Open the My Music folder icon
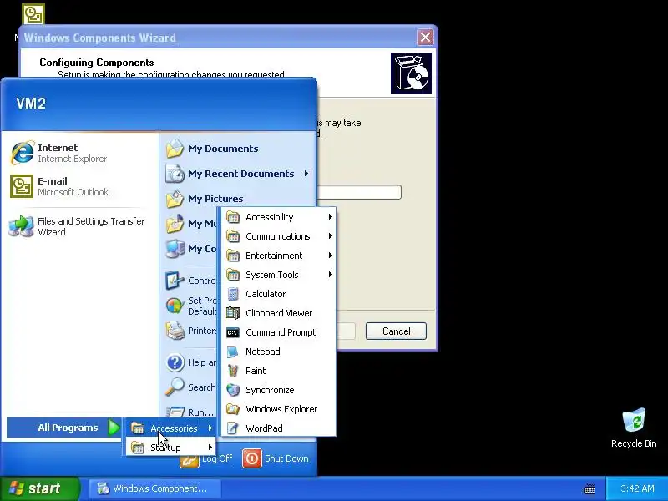Image resolution: width=668 pixels, height=501 pixels. (175, 224)
